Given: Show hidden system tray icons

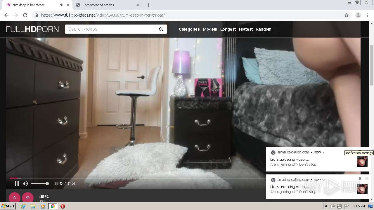Looking at the screenshot, I should [326, 206].
